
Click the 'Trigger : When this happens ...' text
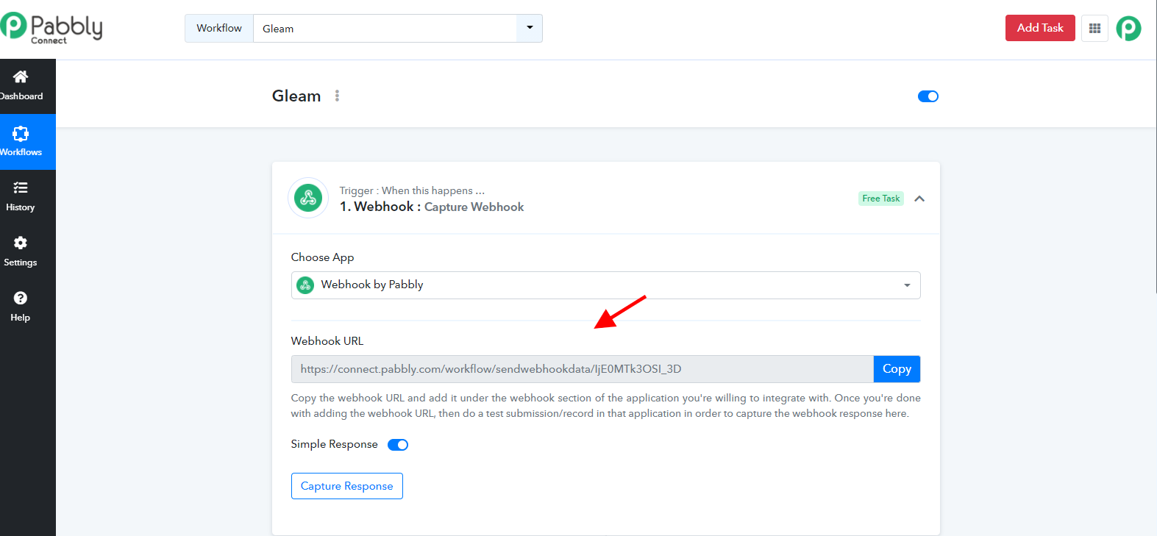tap(412, 190)
